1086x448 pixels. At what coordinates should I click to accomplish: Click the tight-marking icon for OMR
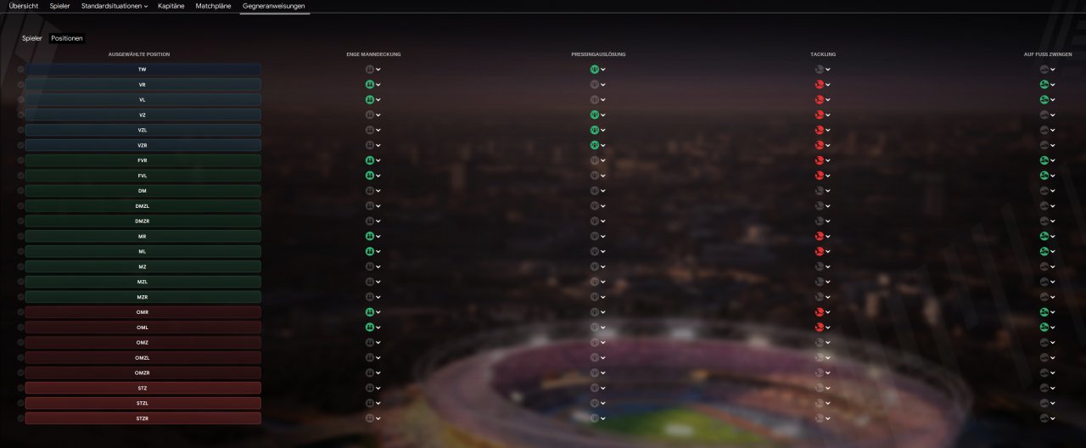click(370, 312)
